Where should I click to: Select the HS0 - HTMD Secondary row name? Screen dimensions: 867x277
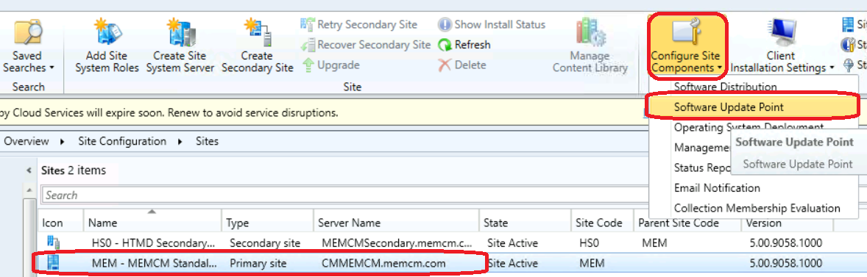(x=153, y=242)
